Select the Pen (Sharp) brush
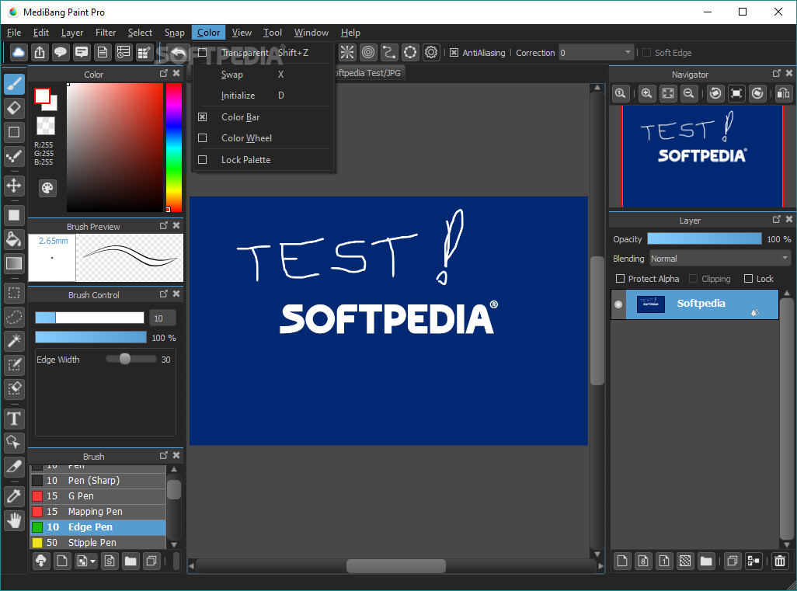 coord(98,481)
